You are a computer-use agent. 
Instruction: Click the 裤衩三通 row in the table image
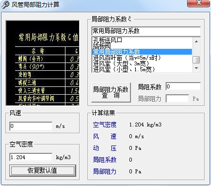point(47,83)
